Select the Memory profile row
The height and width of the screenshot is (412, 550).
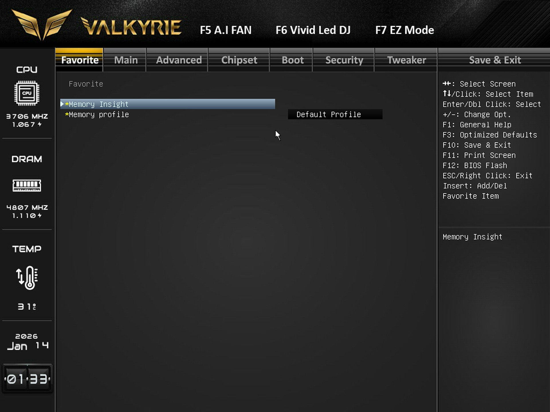[99, 115]
